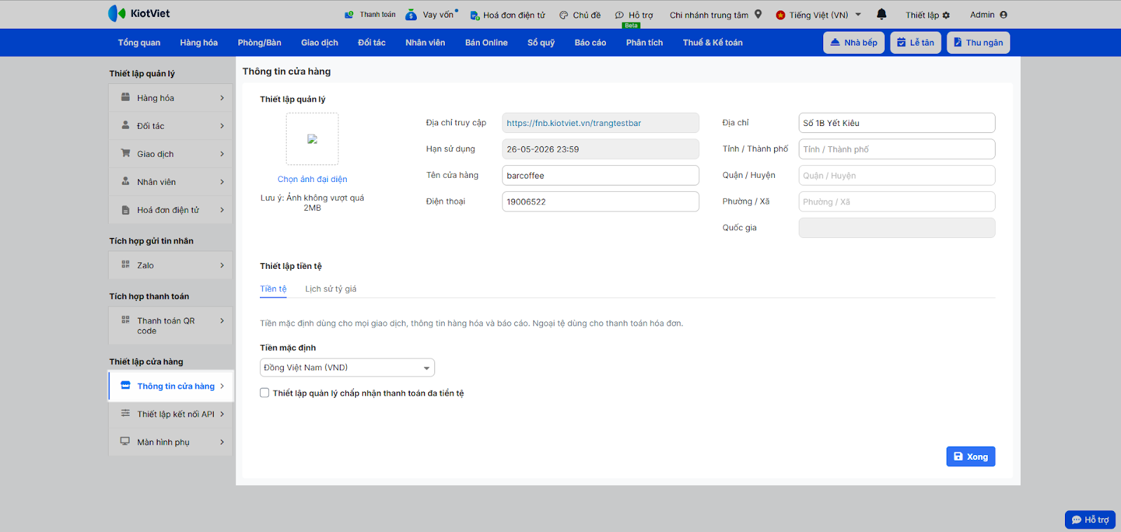Viewport: 1121px width, 532px height.
Task: Expand the Zalo integration settings
Action: click(171, 265)
